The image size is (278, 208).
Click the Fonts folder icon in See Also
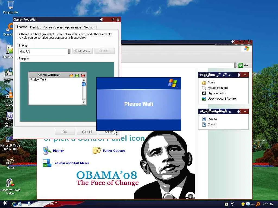tap(204, 82)
